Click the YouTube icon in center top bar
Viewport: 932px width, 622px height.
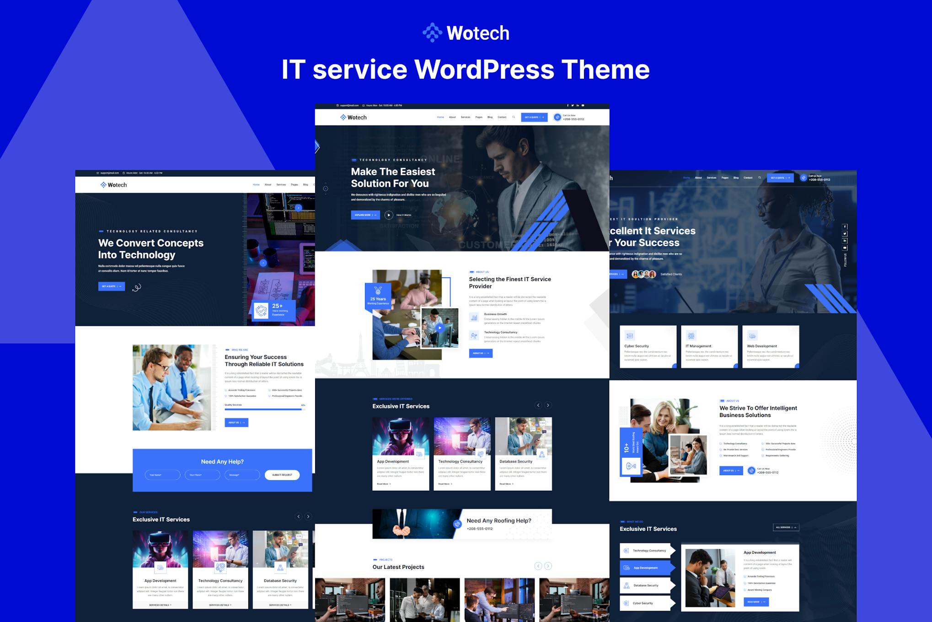click(583, 106)
